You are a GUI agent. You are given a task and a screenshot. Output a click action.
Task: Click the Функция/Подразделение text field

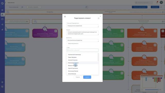click(x=82, y=26)
